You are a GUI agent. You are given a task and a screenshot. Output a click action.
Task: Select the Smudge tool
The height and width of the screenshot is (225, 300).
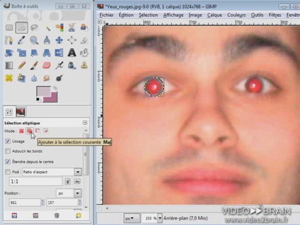47,78
